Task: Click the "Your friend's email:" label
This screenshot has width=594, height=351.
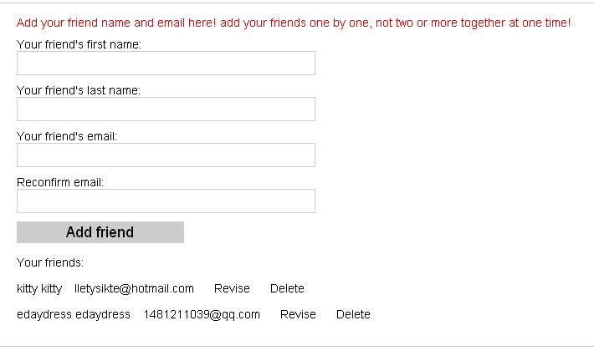Action: click(67, 136)
